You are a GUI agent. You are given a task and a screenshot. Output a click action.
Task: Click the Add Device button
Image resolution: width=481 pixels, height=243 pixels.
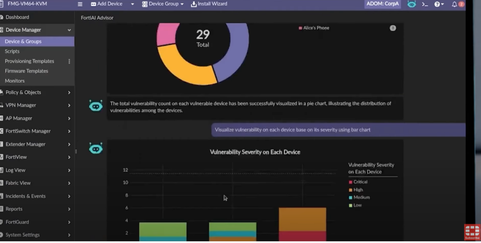[x=106, y=4]
